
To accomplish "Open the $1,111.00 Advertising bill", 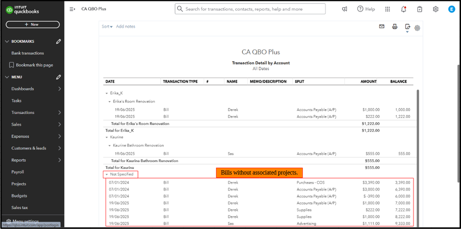I will 371,224.
